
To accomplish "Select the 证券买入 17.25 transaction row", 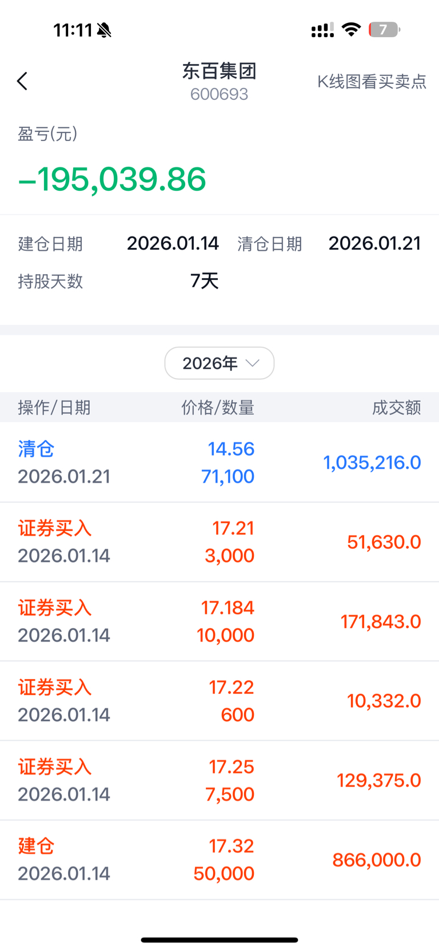I will [x=219, y=780].
